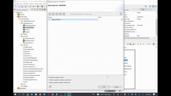Select processSalesInfo flow service
Viewport: 171px width, 96px height.
[30, 73]
